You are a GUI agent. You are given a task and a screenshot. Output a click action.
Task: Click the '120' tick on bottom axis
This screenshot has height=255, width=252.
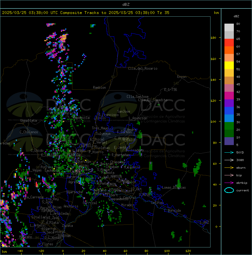(x=188, y=251)
